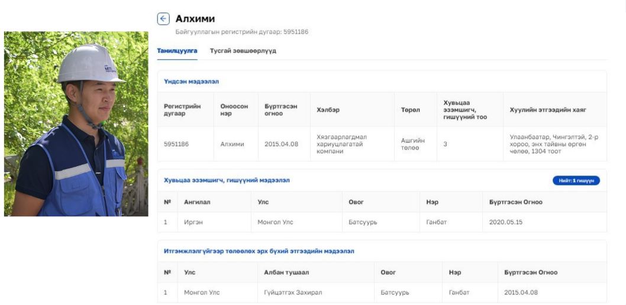The height and width of the screenshot is (305, 626).
Task: Click the Регистрийн дугаар column header
Action: [x=182, y=110]
